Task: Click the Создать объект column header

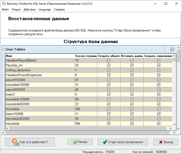Action: 109,56
